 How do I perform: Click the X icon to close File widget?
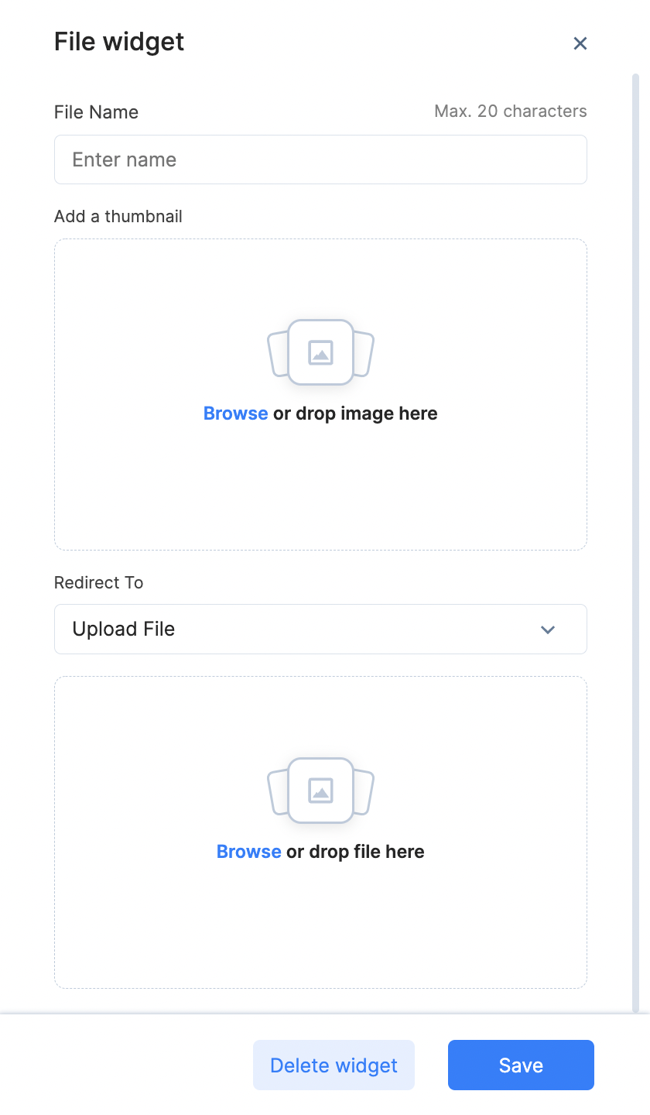click(x=580, y=43)
